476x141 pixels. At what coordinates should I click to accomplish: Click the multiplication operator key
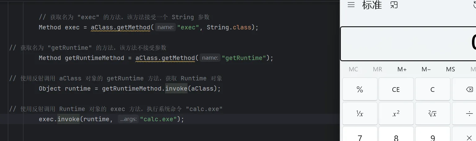469,137
